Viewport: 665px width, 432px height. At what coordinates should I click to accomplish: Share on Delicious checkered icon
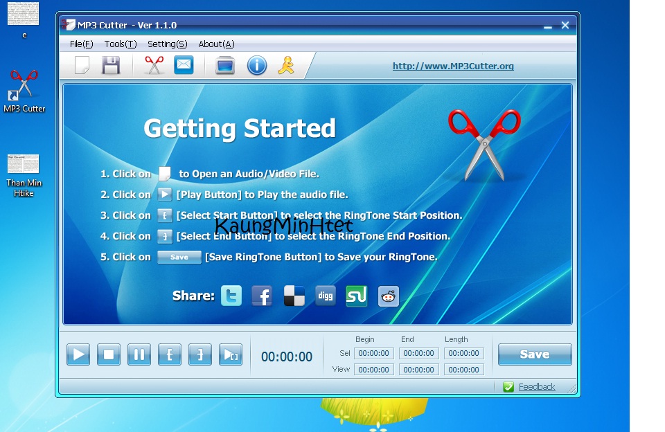pos(294,296)
